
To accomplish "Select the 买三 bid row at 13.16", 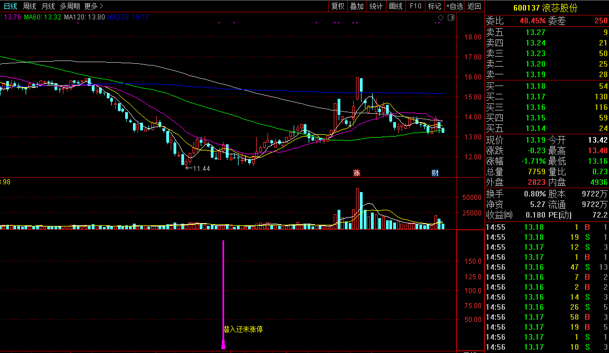I will pos(547,107).
